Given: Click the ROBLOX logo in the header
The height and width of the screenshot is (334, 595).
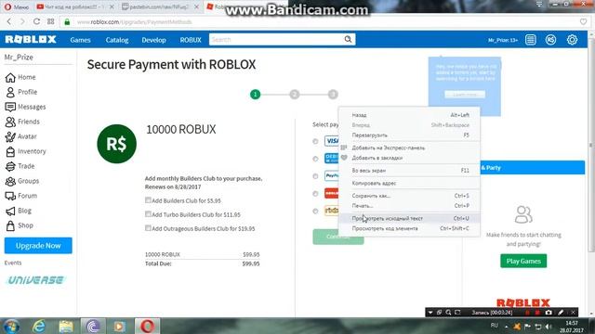Looking at the screenshot, I should point(31,39).
